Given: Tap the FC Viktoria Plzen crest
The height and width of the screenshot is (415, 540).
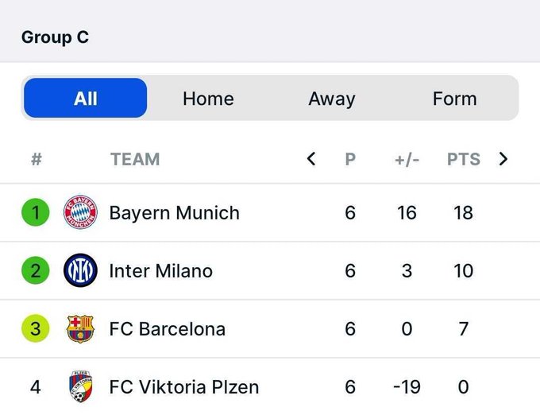Looking at the screenshot, I should 80,386.
